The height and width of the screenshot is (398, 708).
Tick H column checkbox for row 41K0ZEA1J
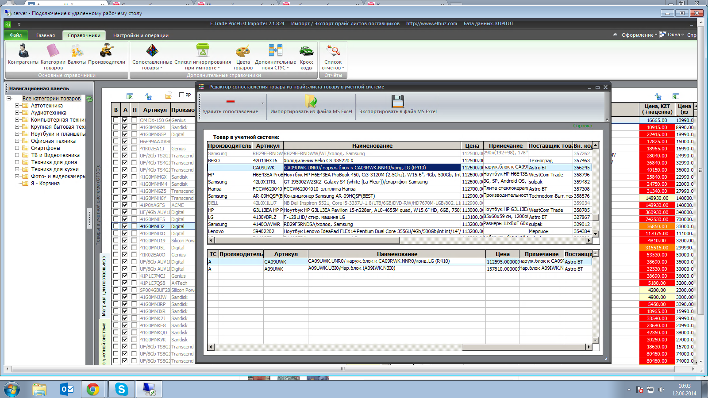click(134, 149)
